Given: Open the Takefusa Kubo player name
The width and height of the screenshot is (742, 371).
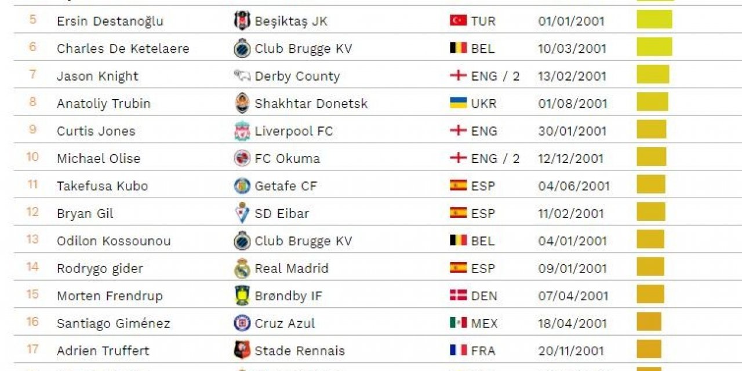Looking at the screenshot, I should tap(102, 185).
